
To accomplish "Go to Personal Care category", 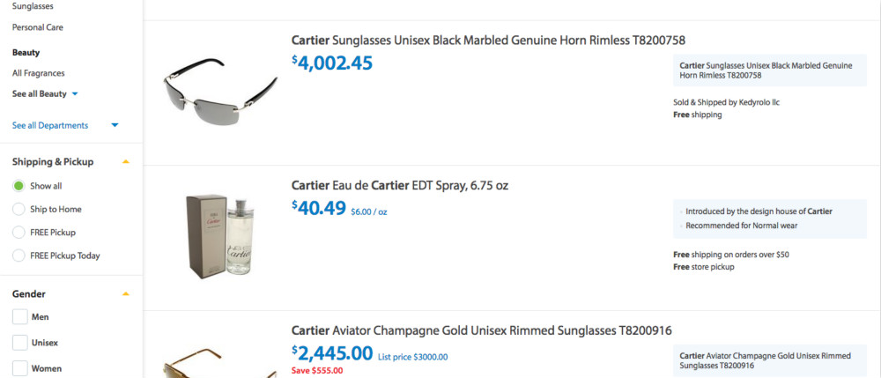I will [x=38, y=27].
